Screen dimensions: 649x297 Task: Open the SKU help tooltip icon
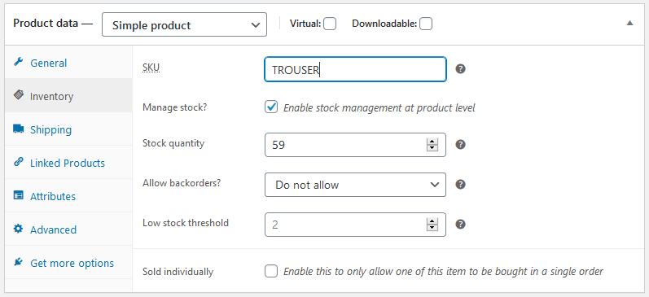[460, 69]
